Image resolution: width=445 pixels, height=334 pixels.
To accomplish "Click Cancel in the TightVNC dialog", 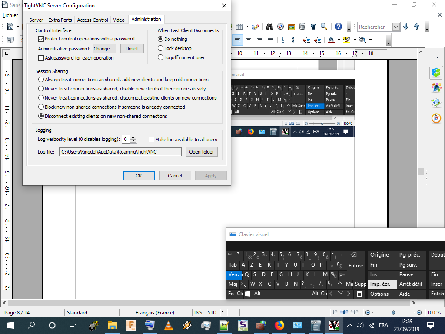I will [175, 176].
